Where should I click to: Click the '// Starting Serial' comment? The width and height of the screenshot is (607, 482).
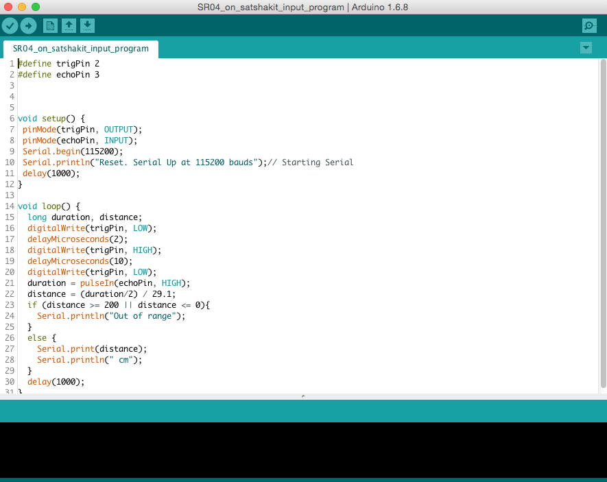pyautogui.click(x=311, y=162)
